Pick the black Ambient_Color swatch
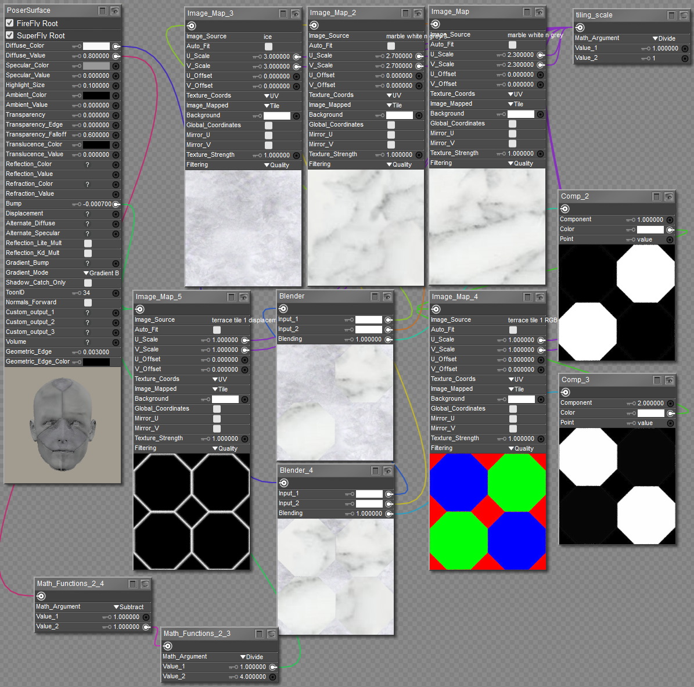 [x=96, y=95]
